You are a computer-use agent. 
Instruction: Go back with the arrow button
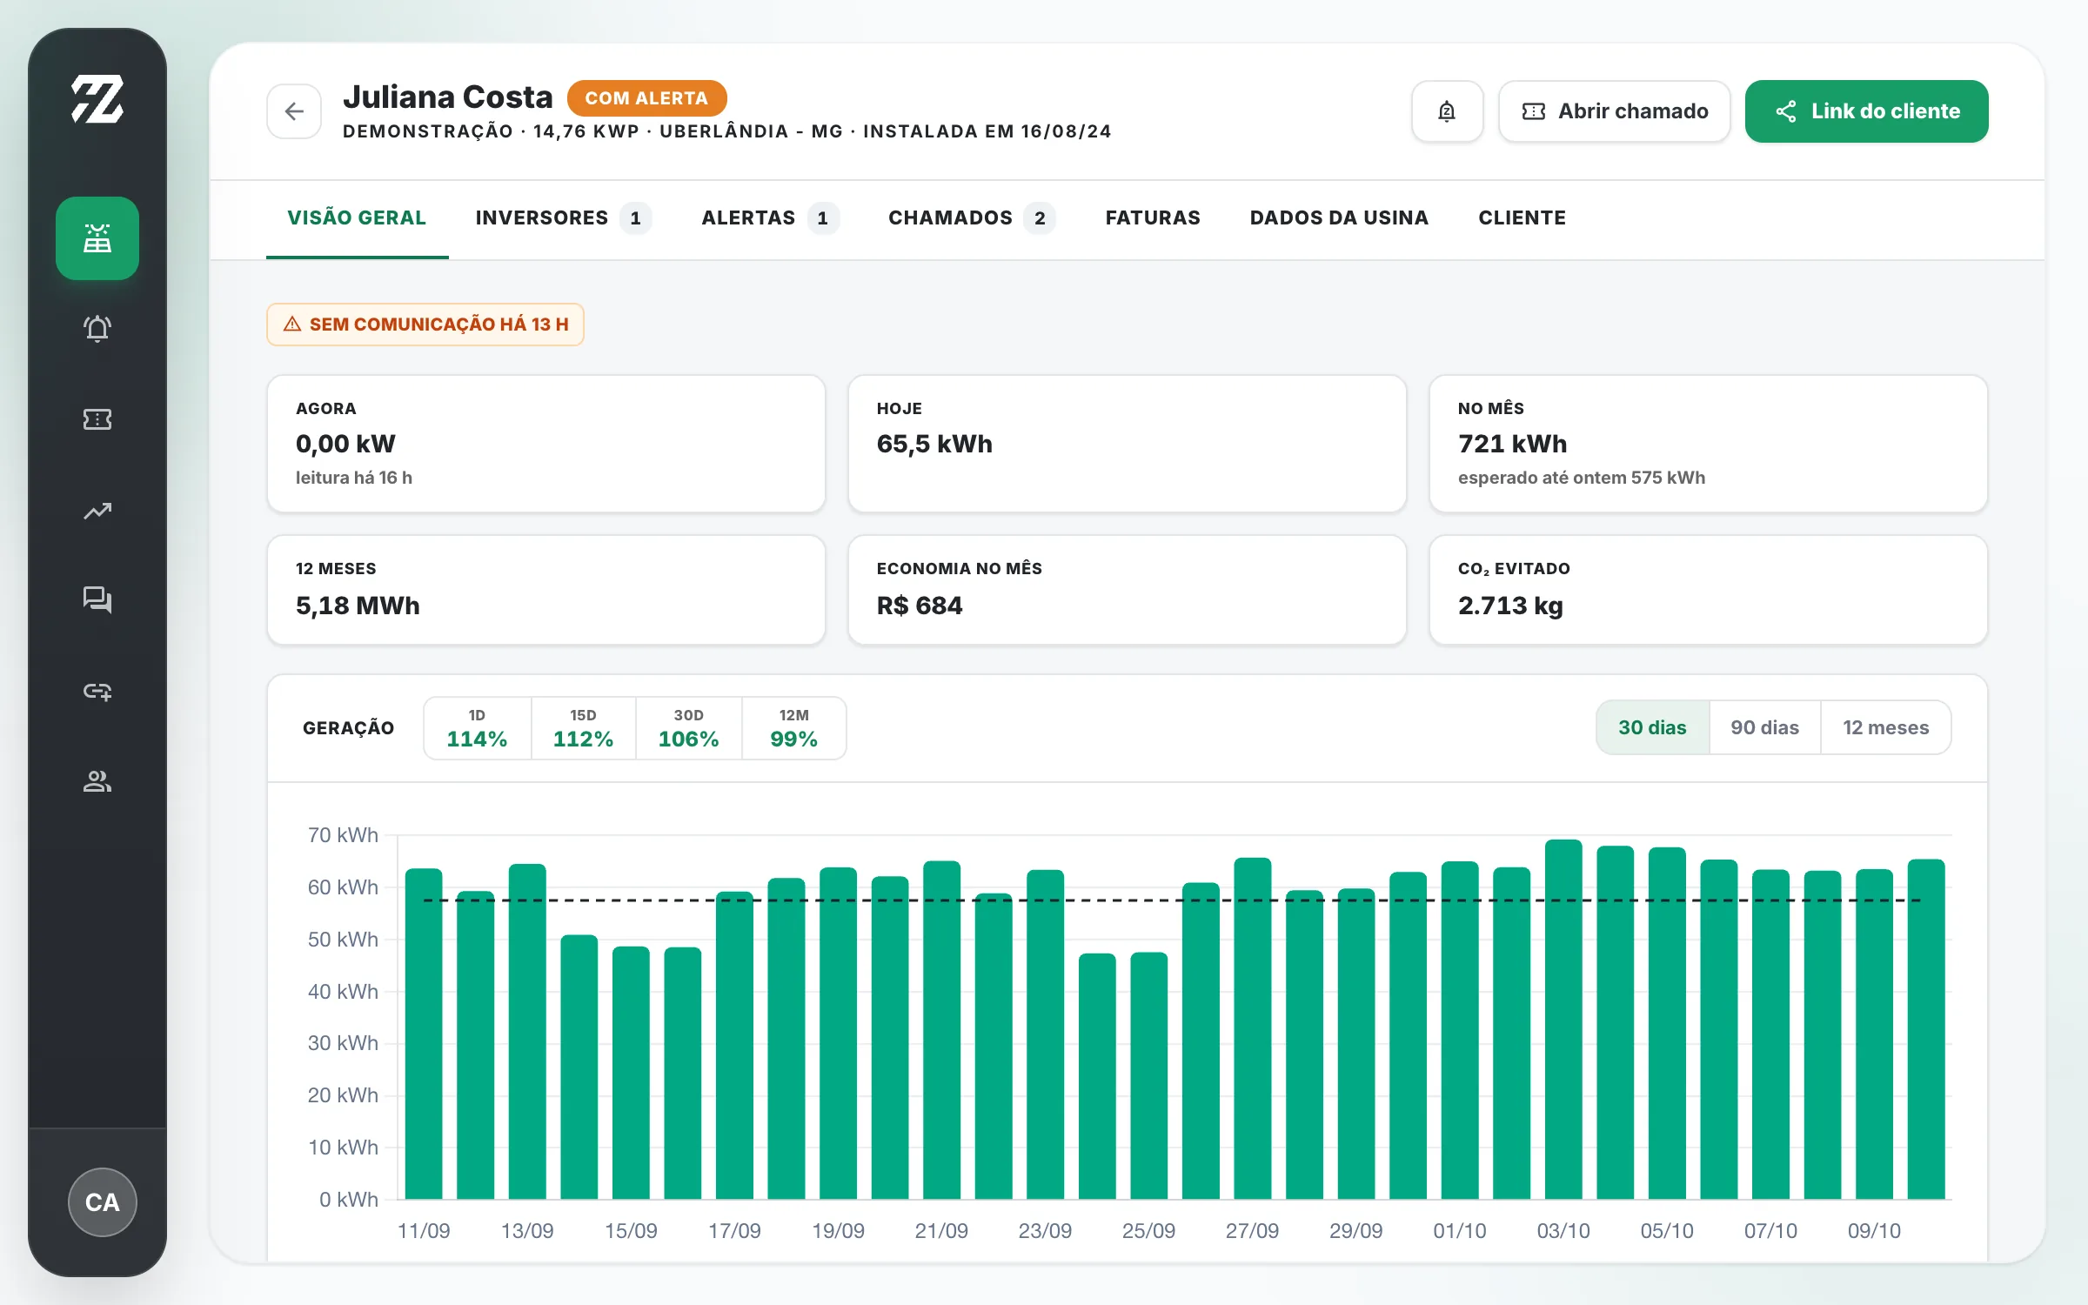click(x=294, y=111)
